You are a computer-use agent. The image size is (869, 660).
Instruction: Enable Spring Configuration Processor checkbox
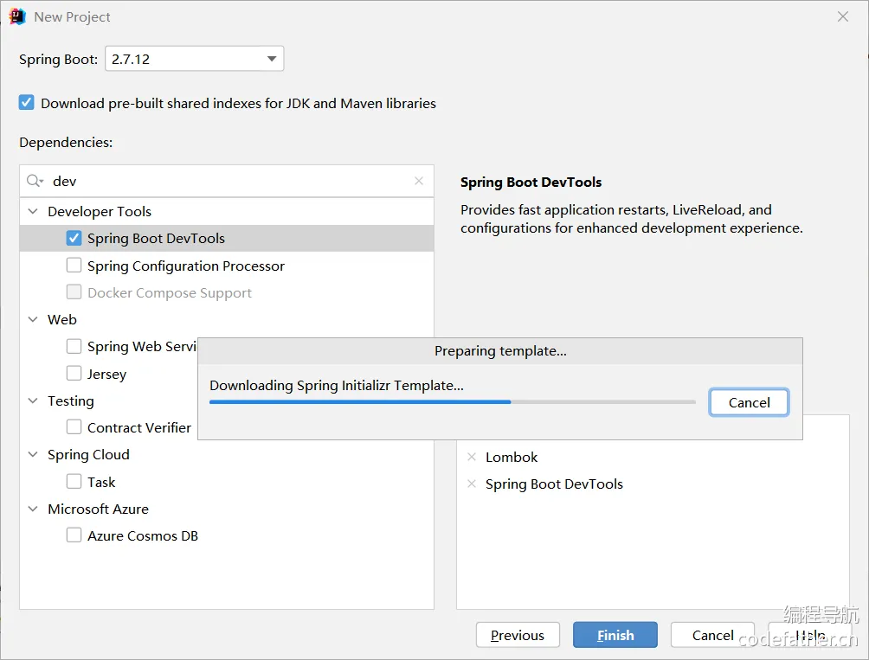[74, 266]
